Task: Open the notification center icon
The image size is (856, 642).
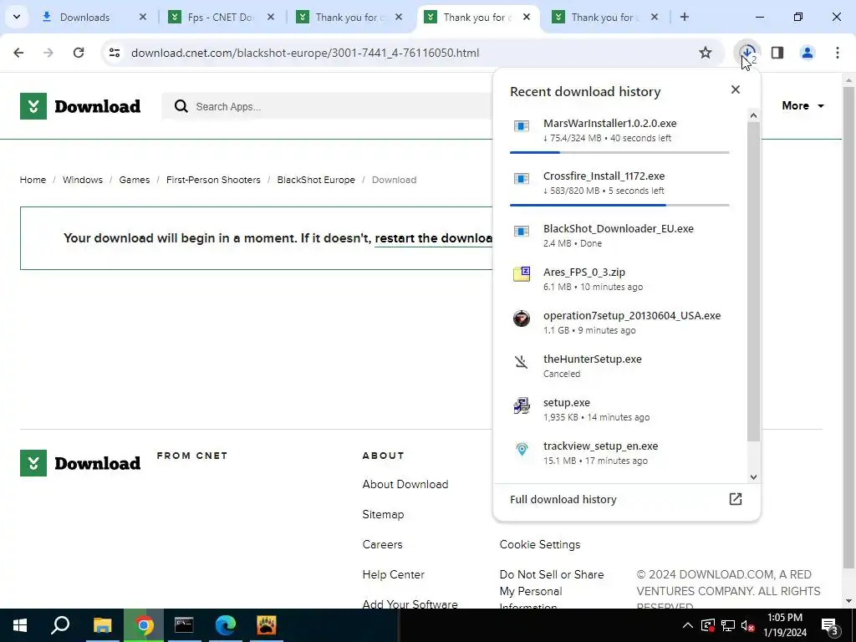Action: click(830, 625)
